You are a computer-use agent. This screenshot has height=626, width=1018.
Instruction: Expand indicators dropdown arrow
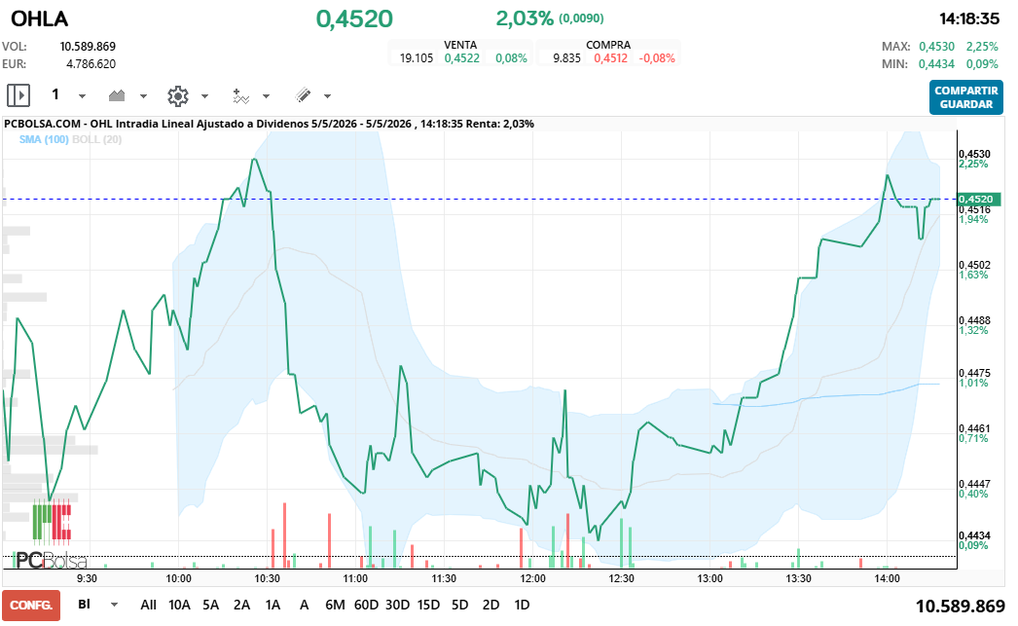pos(267,96)
